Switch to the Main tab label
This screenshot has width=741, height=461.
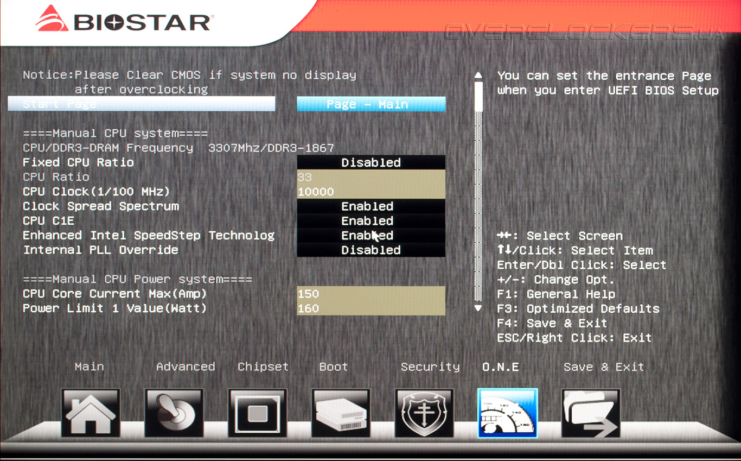point(90,367)
